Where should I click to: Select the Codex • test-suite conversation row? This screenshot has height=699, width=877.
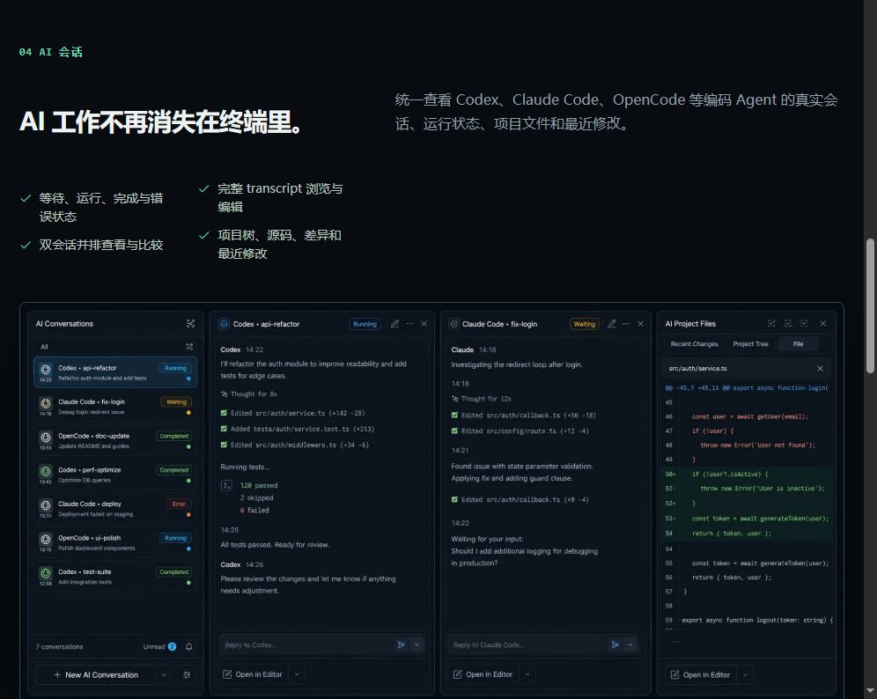pos(115,577)
